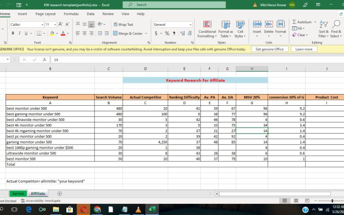Viewport: 344px width, 215px height.
Task: Apply red Font Color icon
Action: point(63,33)
